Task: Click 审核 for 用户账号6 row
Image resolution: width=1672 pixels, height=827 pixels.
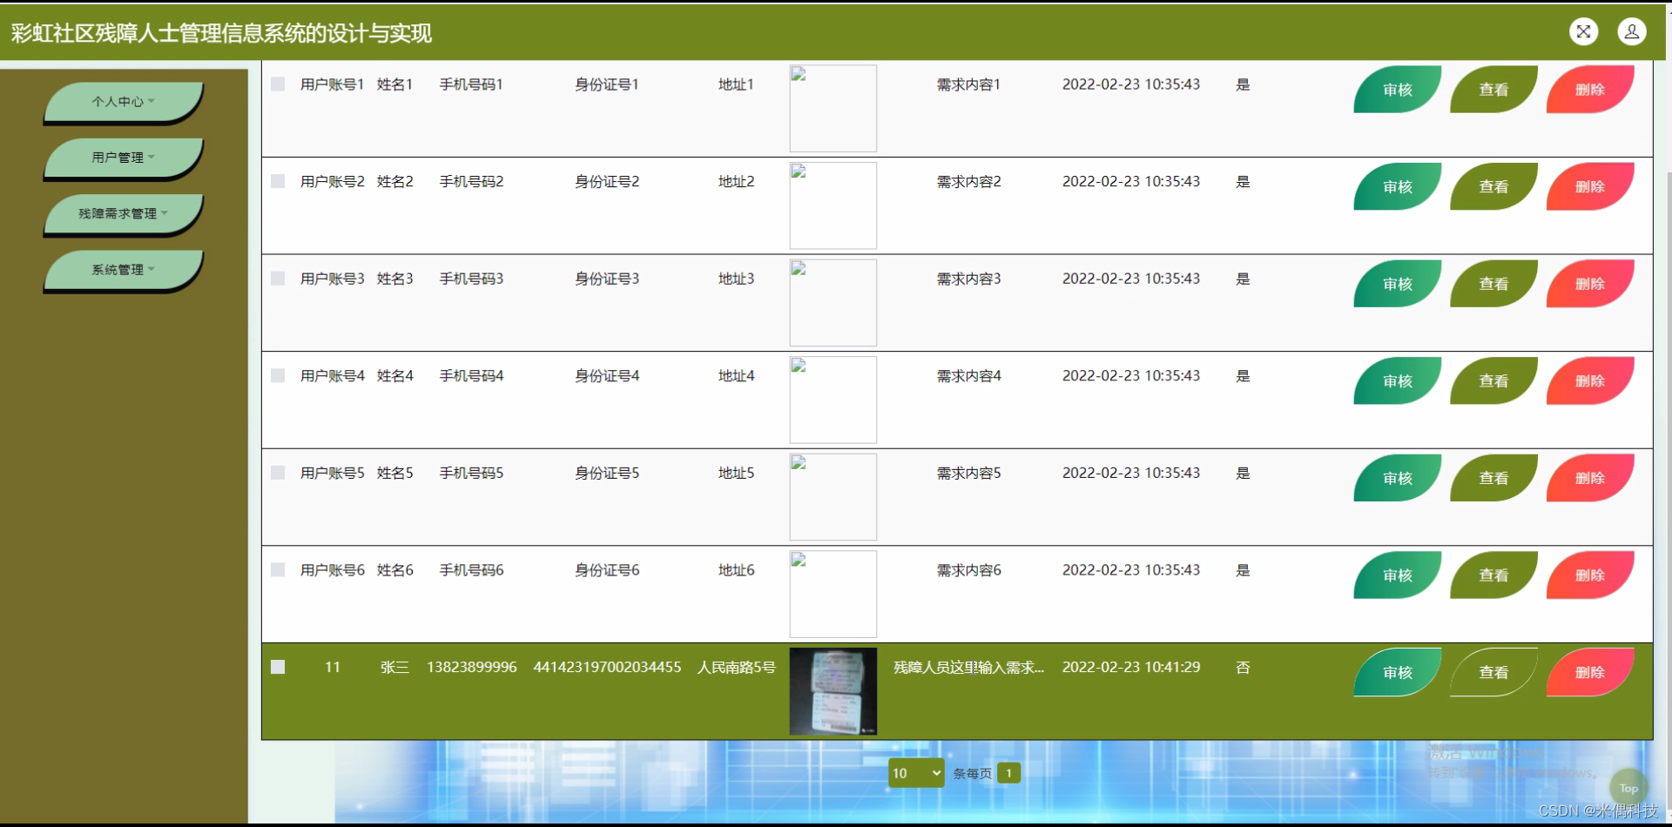Action: coord(1397,575)
